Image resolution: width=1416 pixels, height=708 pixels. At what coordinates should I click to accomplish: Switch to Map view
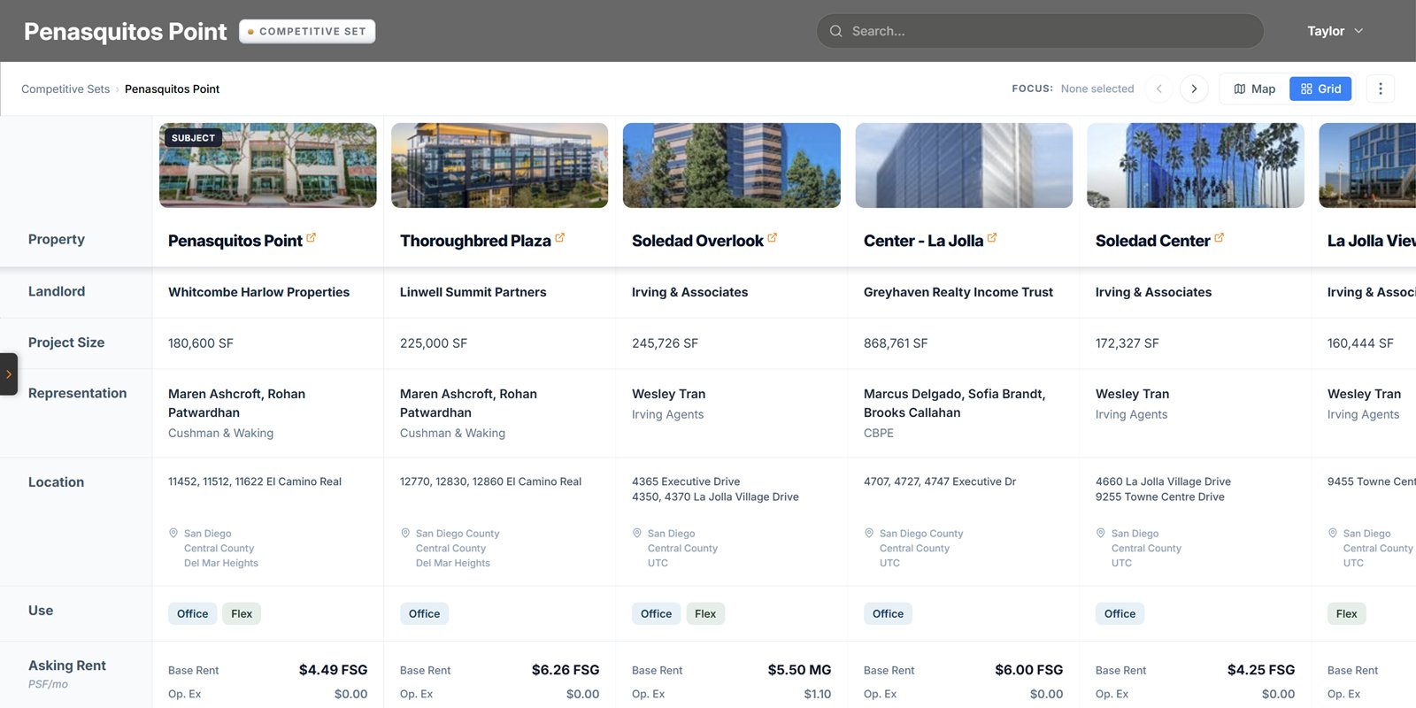[x=1254, y=88]
